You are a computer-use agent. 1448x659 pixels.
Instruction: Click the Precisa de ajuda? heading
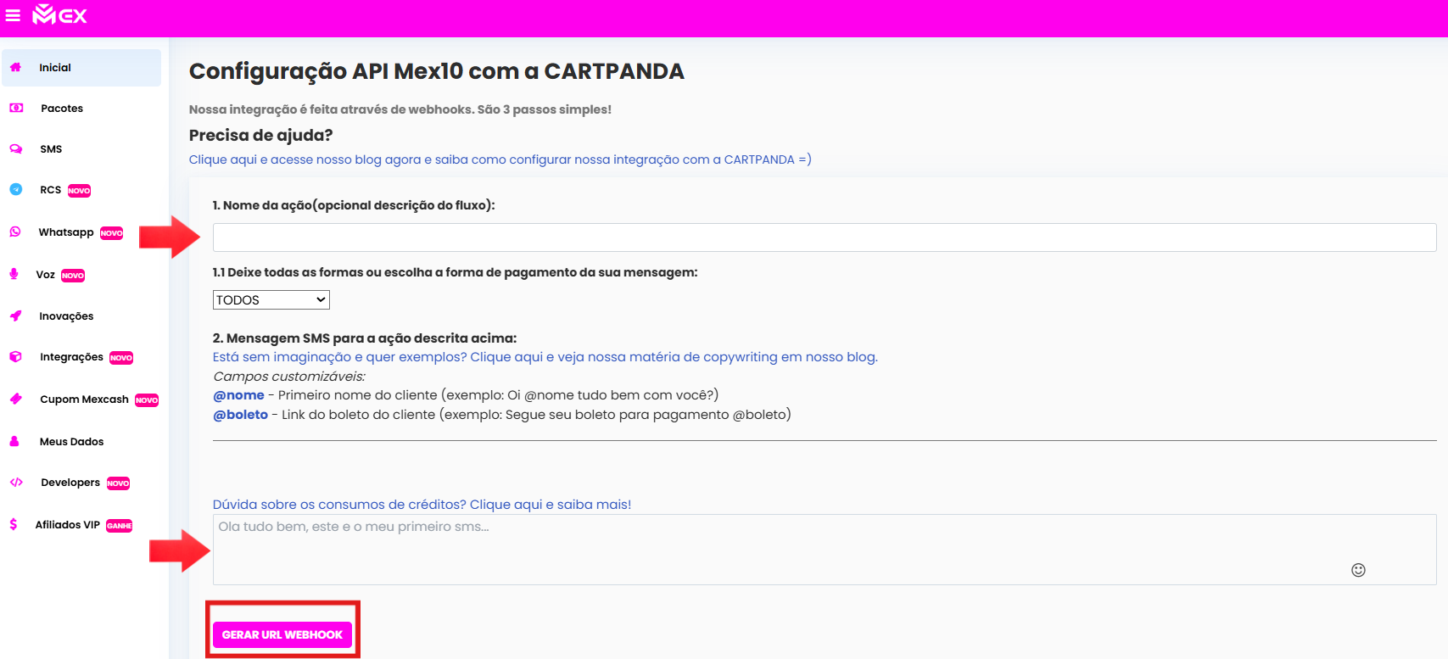click(x=260, y=135)
